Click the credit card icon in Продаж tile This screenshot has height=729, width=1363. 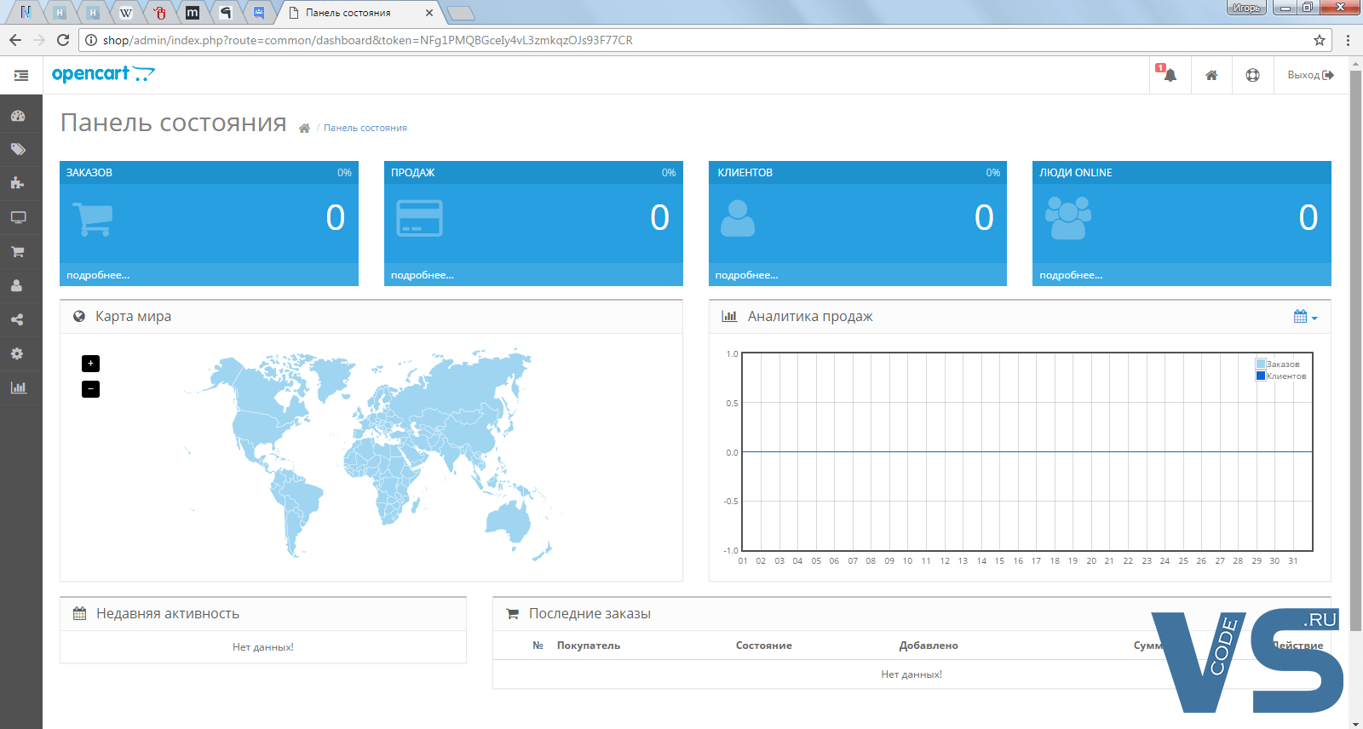(419, 218)
